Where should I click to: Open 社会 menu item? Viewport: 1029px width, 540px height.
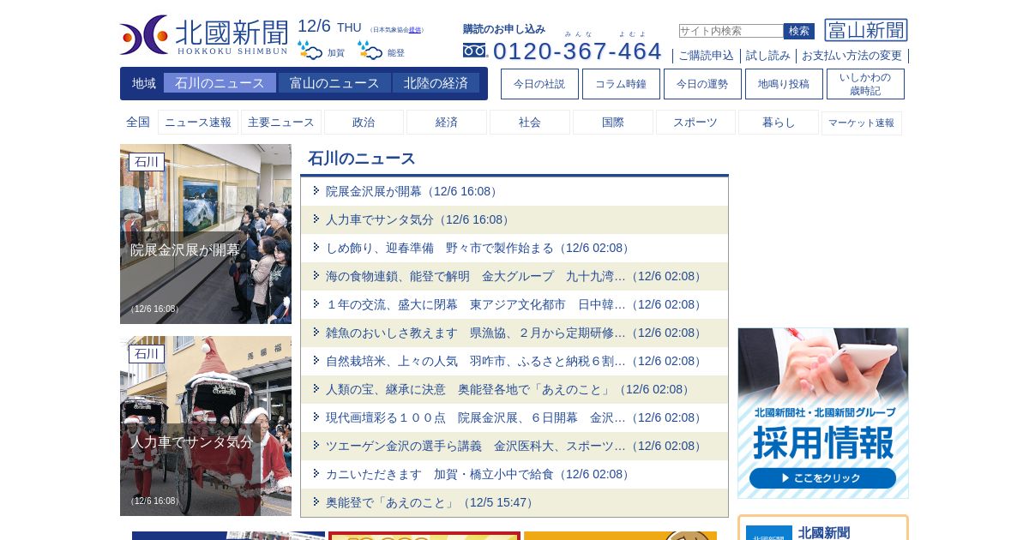click(530, 123)
